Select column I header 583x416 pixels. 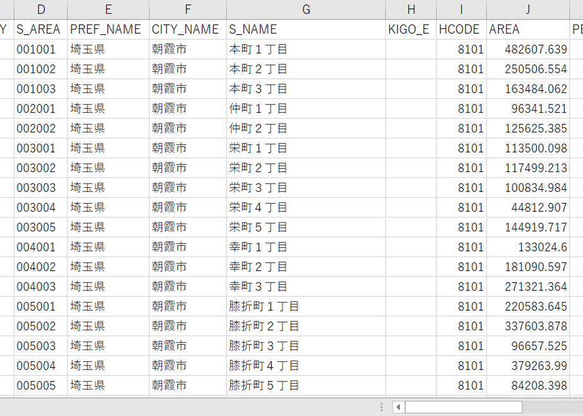point(461,9)
